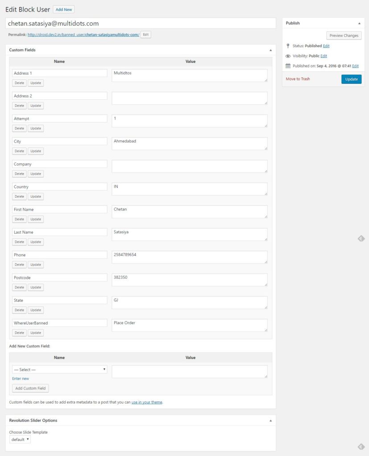Edit the Visibility setting link
The image size is (369, 456).
click(x=323, y=56)
